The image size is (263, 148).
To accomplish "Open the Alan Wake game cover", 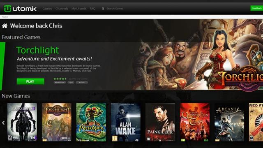I will click(x=126, y=122).
